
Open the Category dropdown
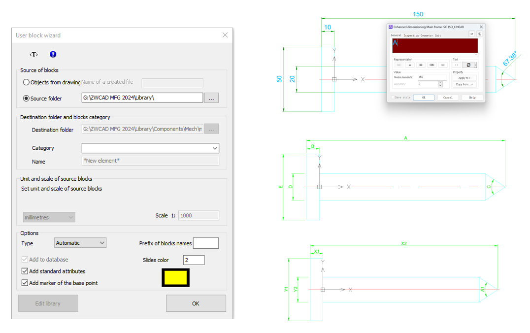pos(150,148)
